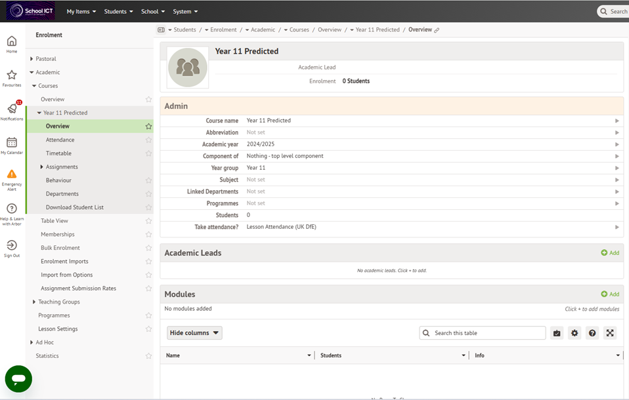Expand the Teaching Groups section
The height and width of the screenshot is (400, 629).
(34, 302)
